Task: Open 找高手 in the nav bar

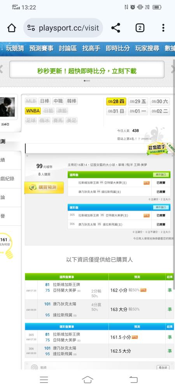Action: [91, 48]
